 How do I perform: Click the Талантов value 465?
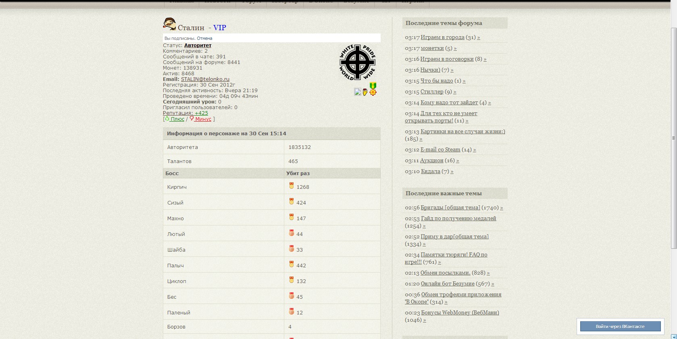tap(293, 161)
